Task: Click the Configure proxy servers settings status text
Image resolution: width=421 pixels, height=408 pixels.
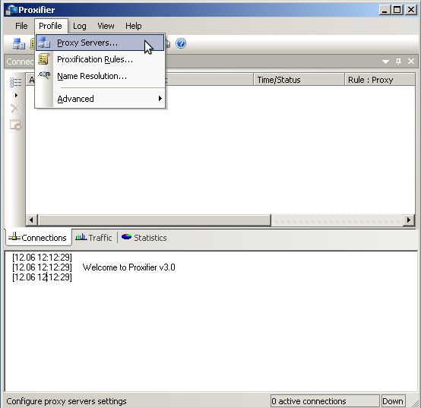Action: 66,401
